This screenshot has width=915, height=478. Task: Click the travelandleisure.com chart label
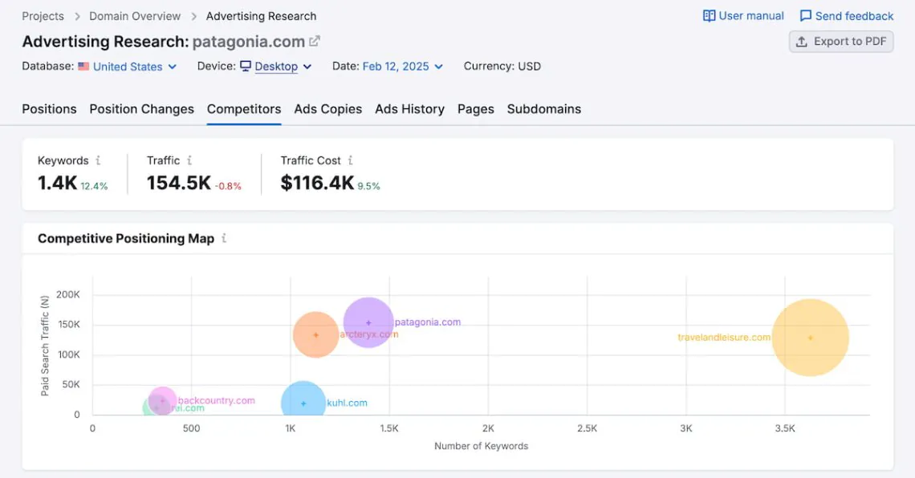[724, 337]
